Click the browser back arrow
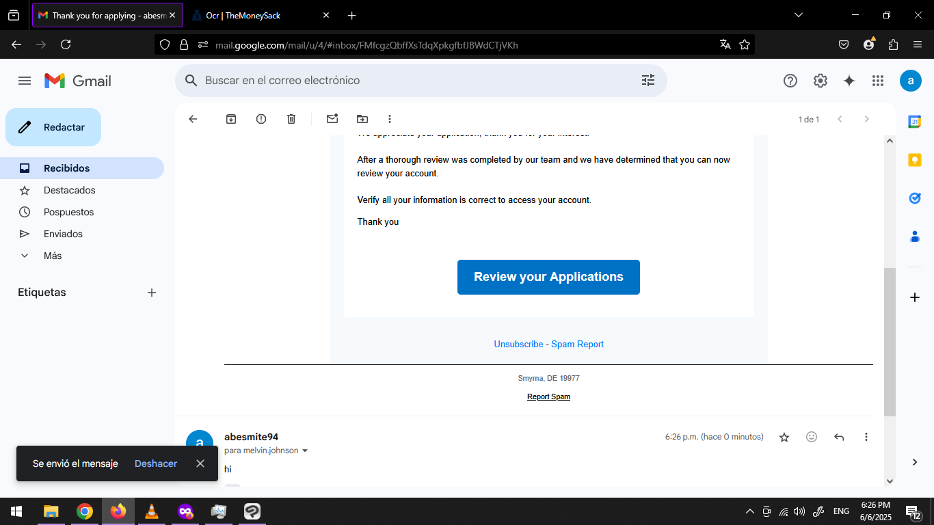 click(x=16, y=44)
